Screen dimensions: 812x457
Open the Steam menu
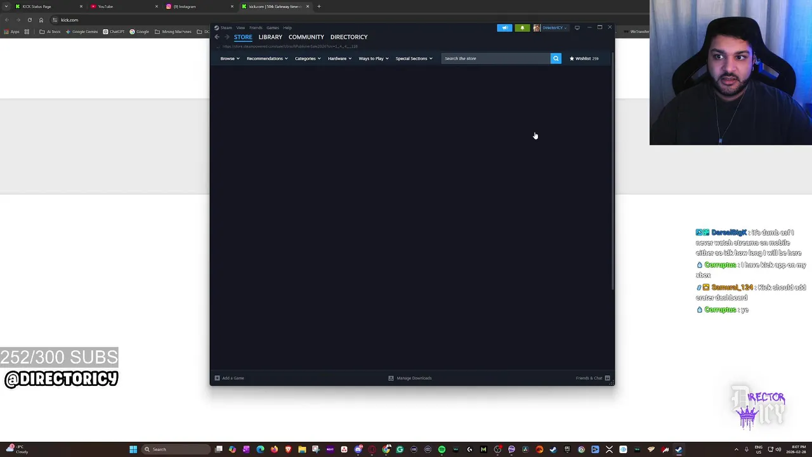click(x=226, y=28)
